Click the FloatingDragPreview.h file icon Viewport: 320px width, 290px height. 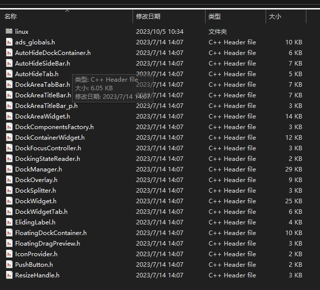click(x=9, y=244)
